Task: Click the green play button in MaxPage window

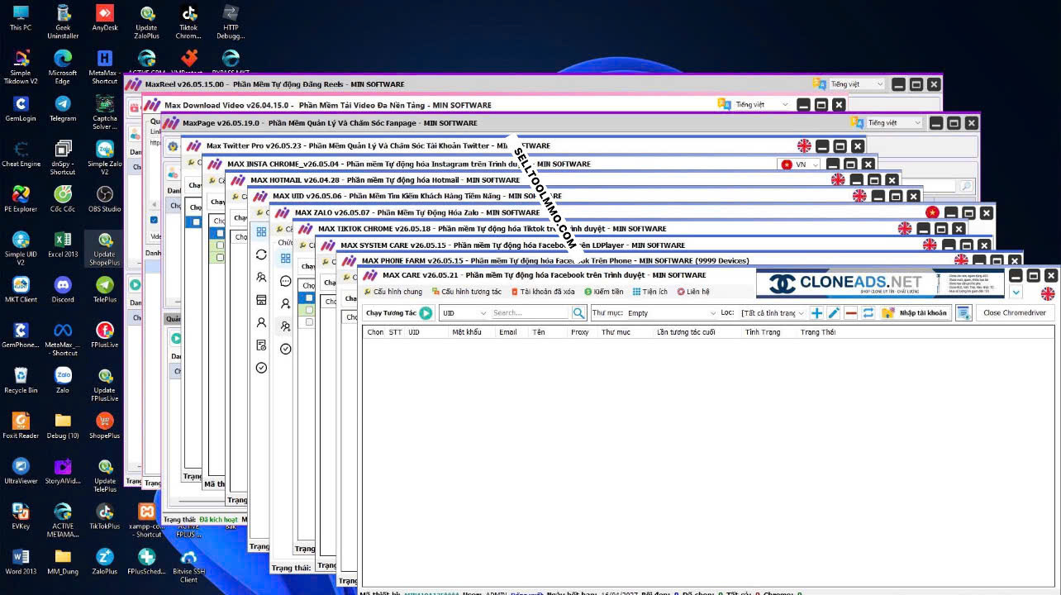Action: pos(176,339)
